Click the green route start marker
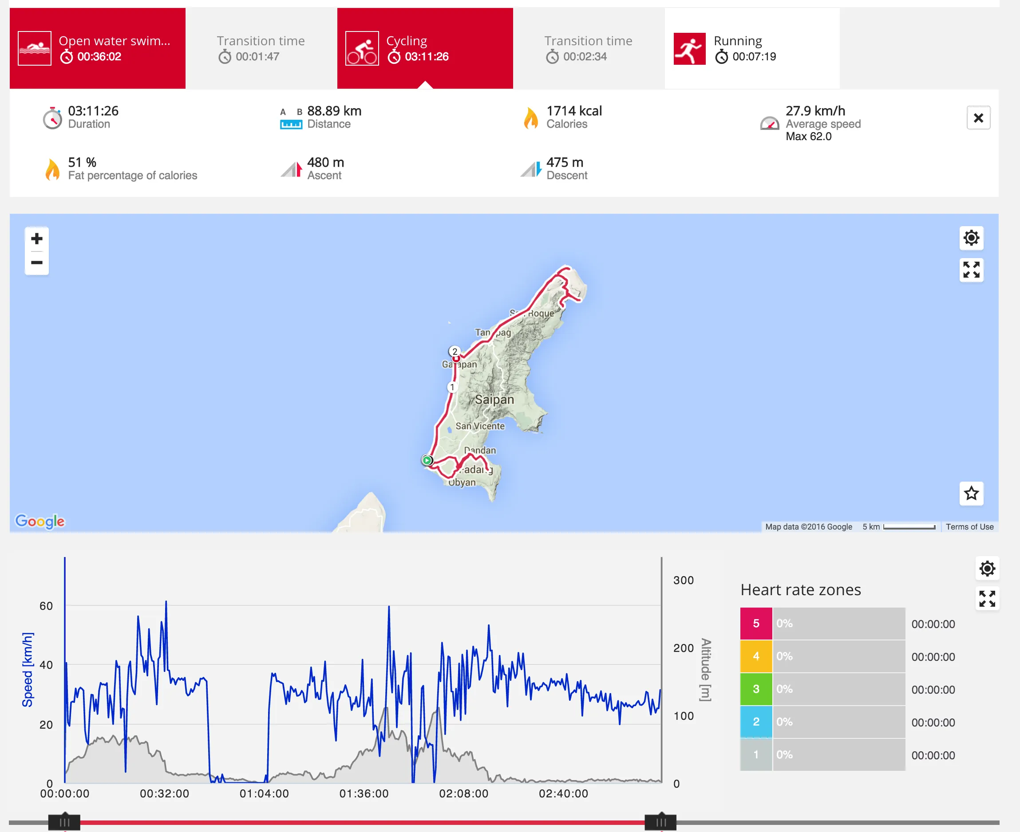The image size is (1020, 832). 426,460
